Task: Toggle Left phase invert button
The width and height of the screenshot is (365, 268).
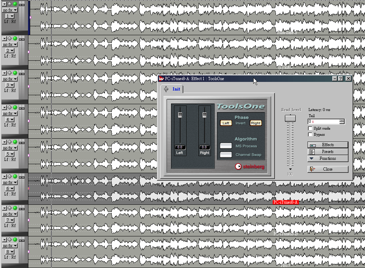Action: (x=226, y=123)
